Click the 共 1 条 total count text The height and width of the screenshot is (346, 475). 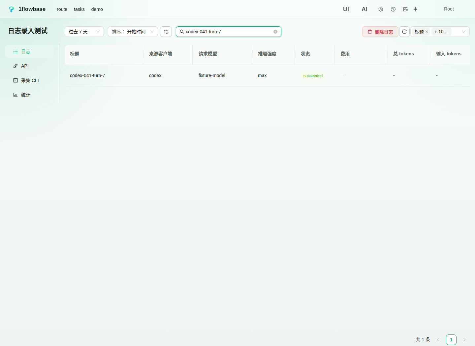[x=423, y=339]
